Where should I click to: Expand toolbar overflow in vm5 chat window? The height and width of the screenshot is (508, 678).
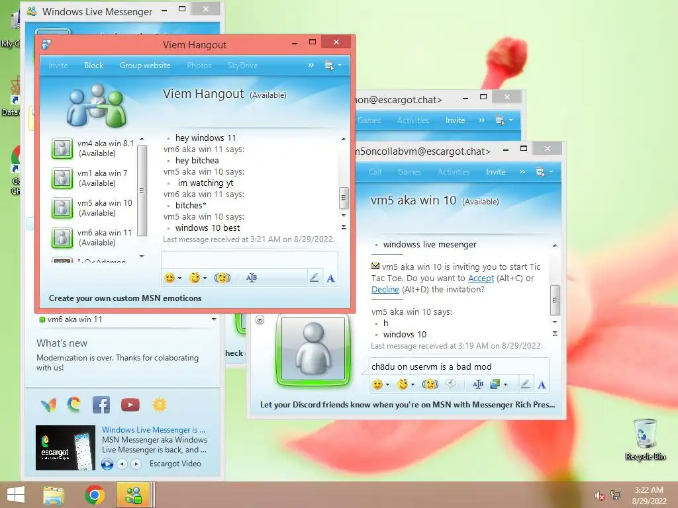(x=522, y=171)
